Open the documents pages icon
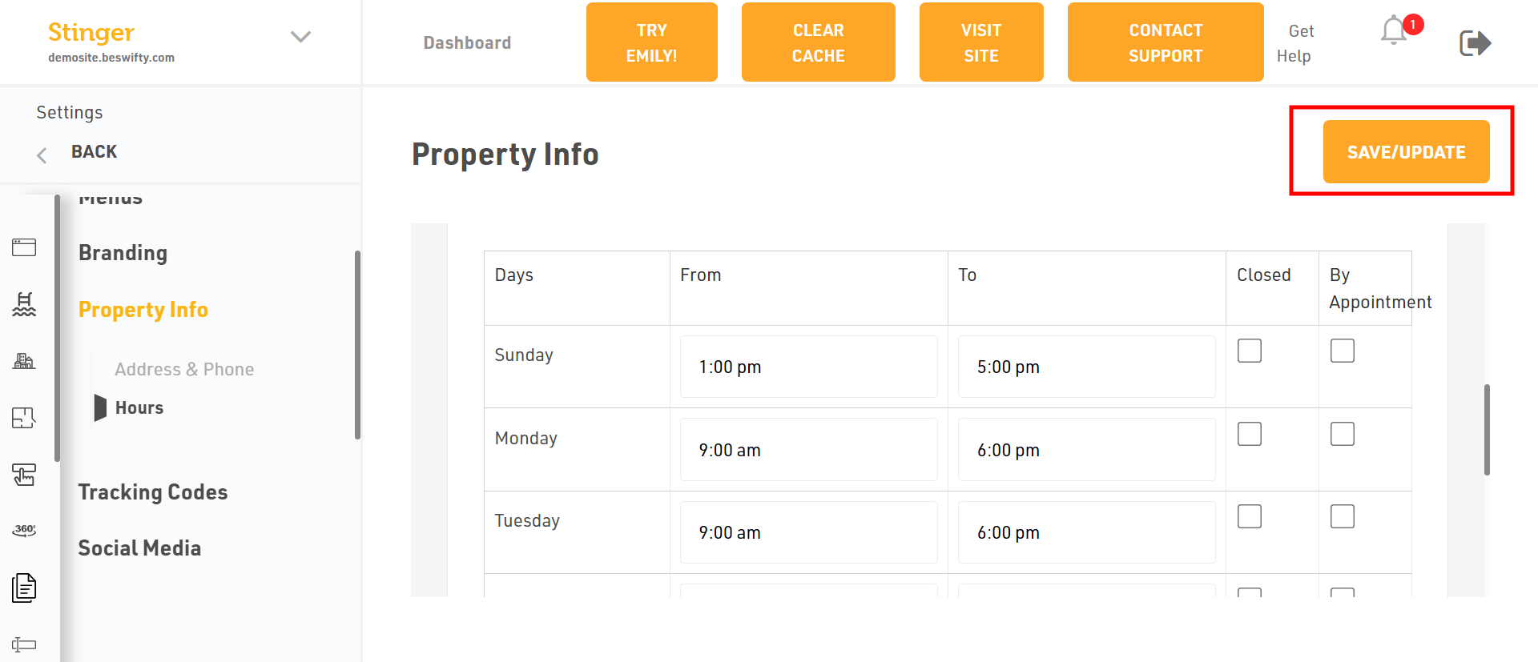The image size is (1538, 662). coord(24,588)
